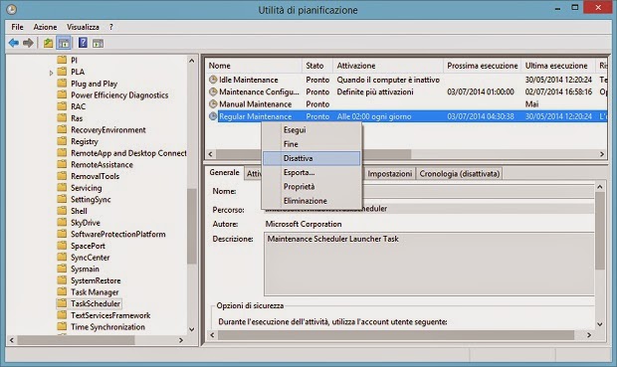
Task: Choose Disattiva in the context menu
Action: 311,158
